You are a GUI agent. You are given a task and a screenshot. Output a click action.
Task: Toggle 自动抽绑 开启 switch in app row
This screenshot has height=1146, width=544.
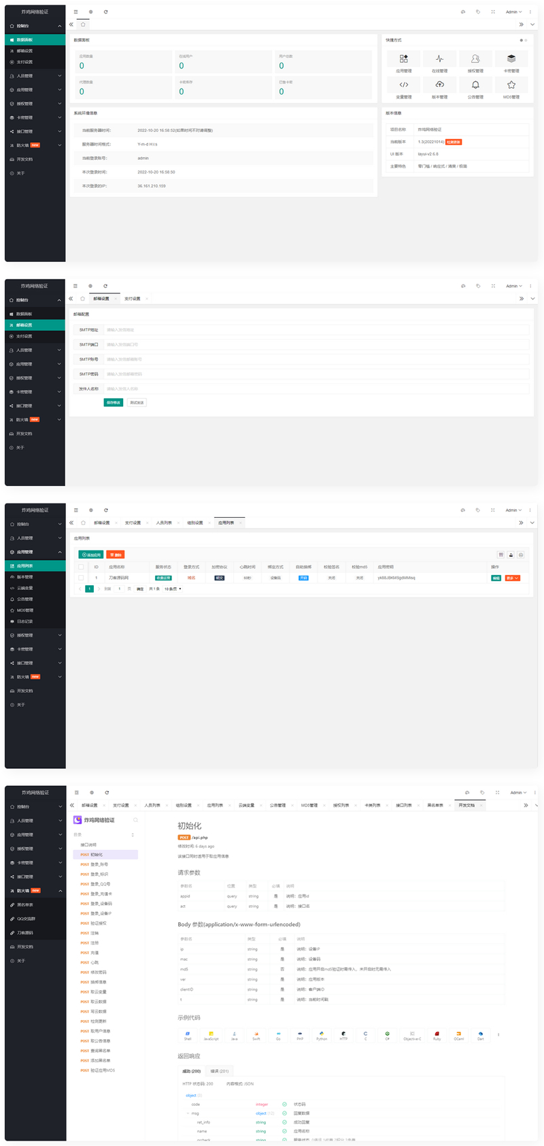(x=303, y=578)
